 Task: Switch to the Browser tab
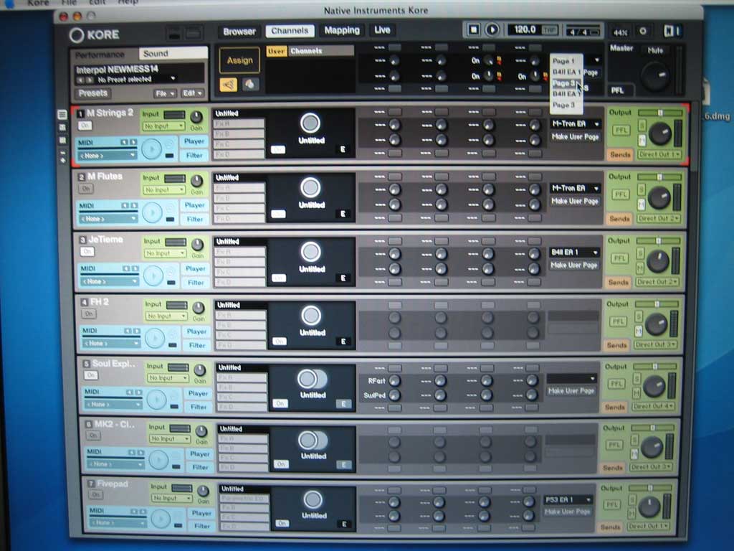pos(239,32)
